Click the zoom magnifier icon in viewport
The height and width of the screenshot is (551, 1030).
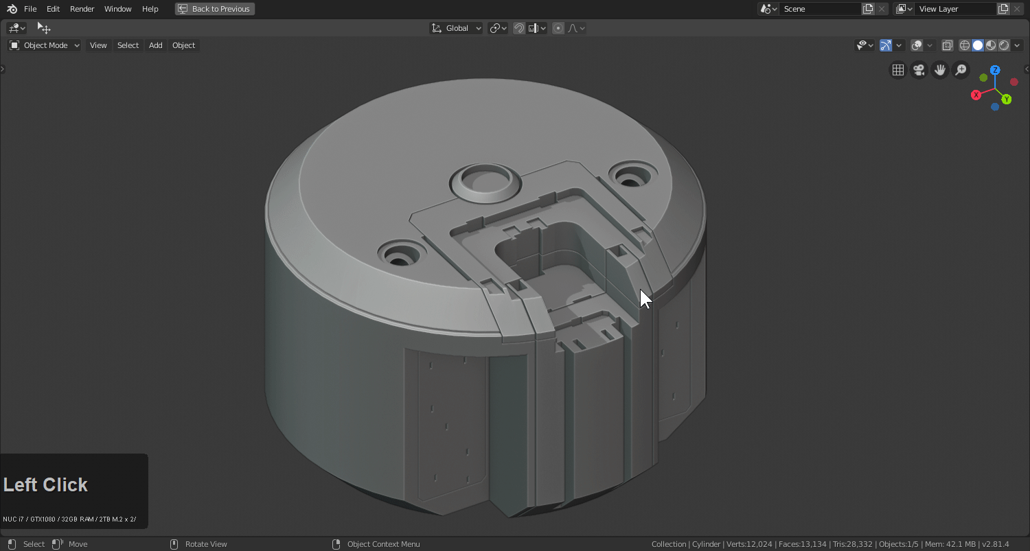click(961, 70)
